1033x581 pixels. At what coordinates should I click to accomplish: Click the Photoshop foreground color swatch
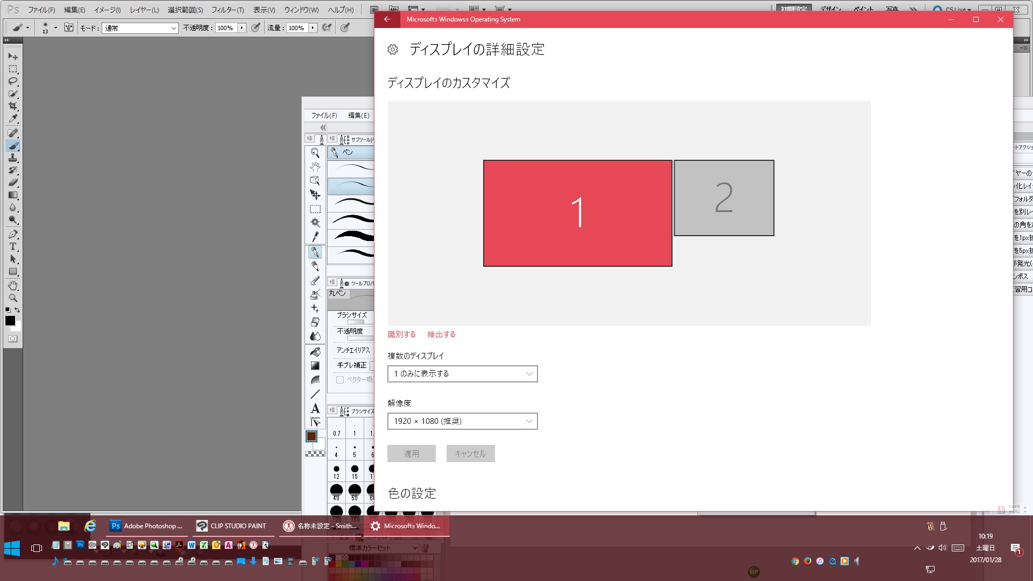(x=10, y=321)
